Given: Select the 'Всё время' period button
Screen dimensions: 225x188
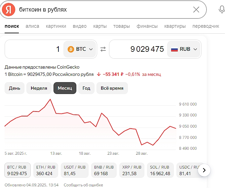Looking at the screenshot, I should [112, 88].
